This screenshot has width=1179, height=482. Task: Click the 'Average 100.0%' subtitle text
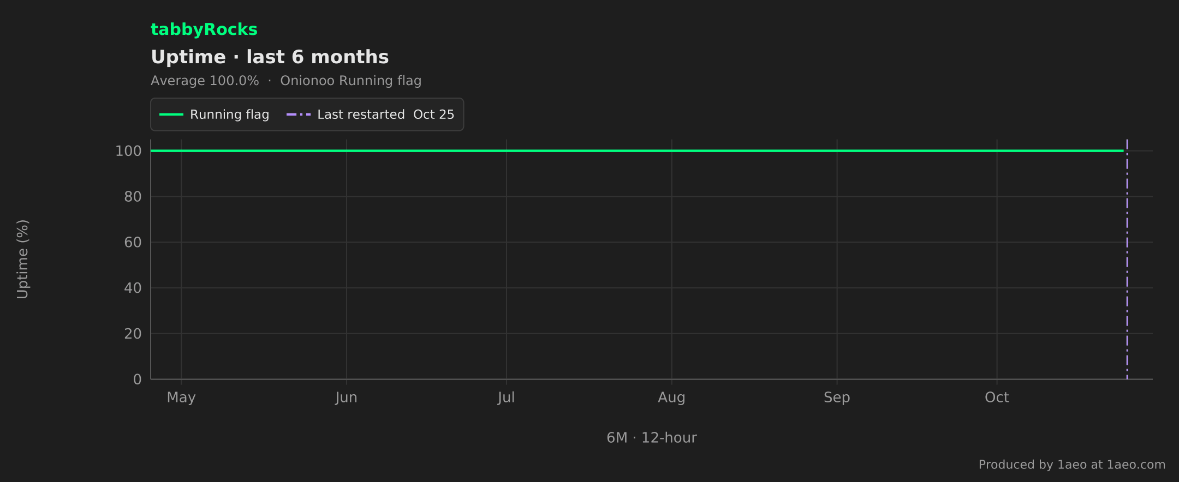[205, 81]
